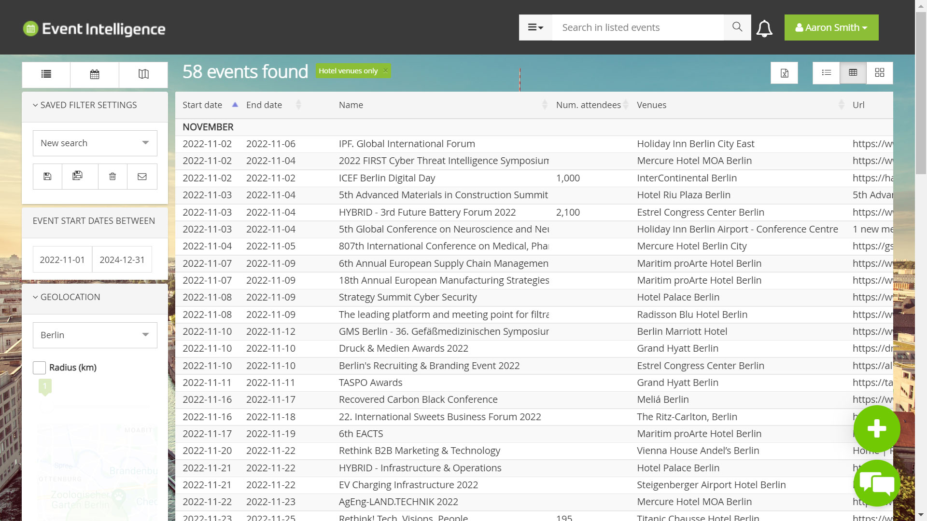Click Steigenberger Airport Hotel Berlin venue
This screenshot has width=927, height=521.
711,485
